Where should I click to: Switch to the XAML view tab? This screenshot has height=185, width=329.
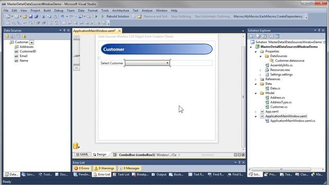[82, 155]
